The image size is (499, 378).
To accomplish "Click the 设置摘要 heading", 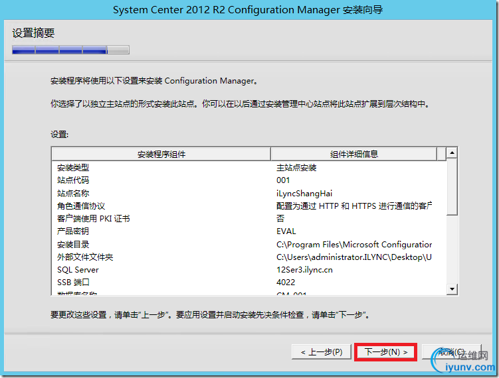I will click(33, 33).
